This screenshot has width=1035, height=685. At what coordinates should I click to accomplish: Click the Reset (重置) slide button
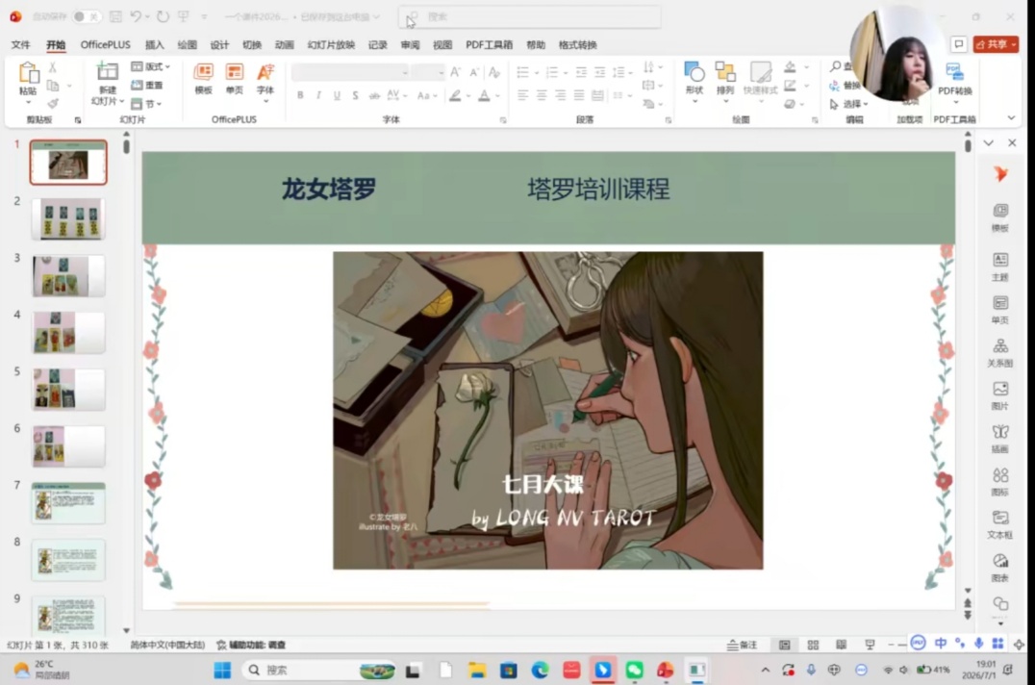[146, 85]
